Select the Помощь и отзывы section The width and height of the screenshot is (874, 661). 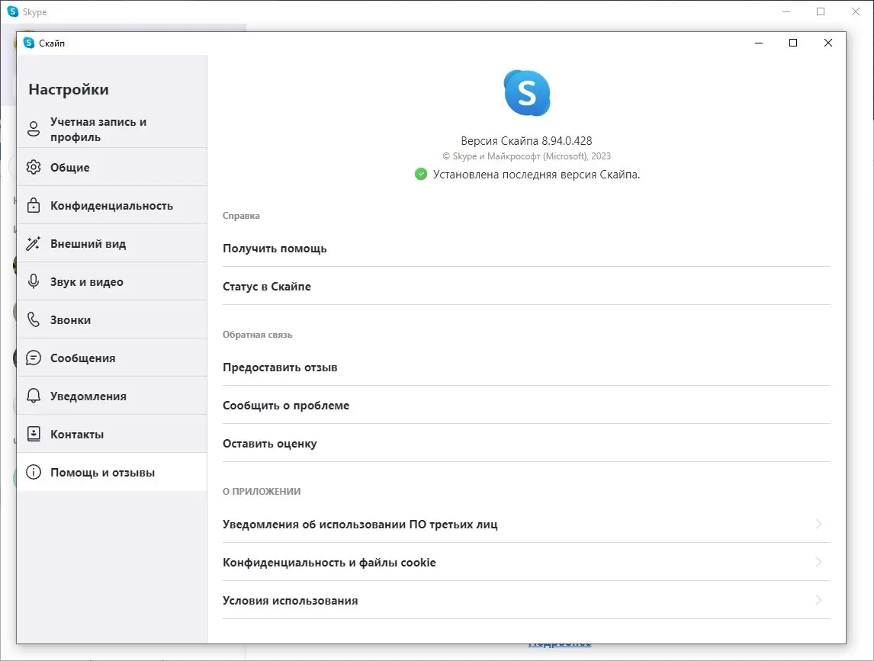click(112, 472)
